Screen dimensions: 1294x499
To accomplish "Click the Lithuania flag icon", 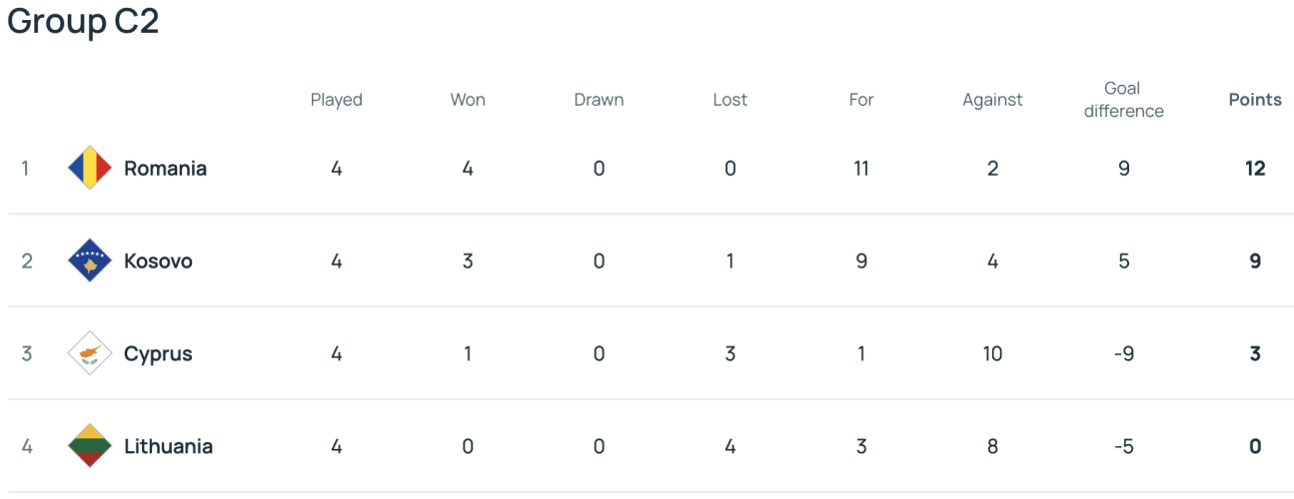I will [x=89, y=446].
